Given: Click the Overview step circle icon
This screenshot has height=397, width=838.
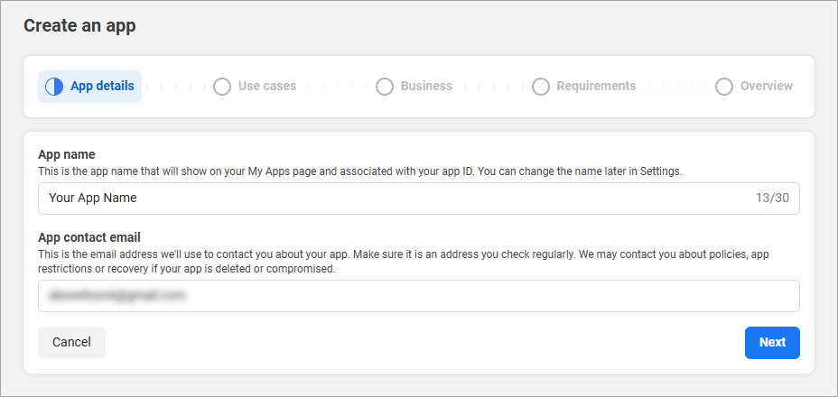Looking at the screenshot, I should pos(724,87).
